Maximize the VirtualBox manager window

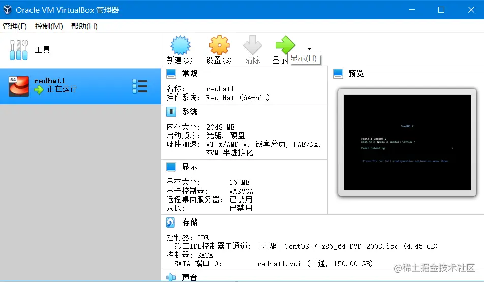pyautogui.click(x=441, y=10)
